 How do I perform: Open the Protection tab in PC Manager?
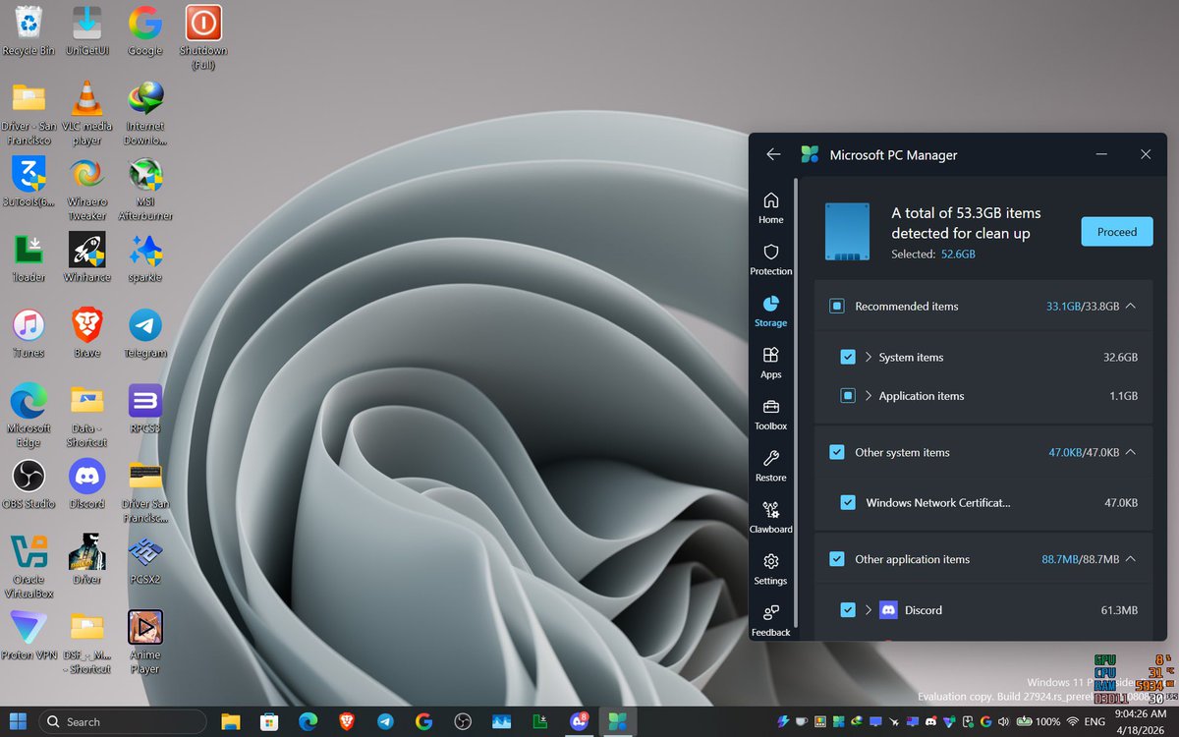[771, 259]
